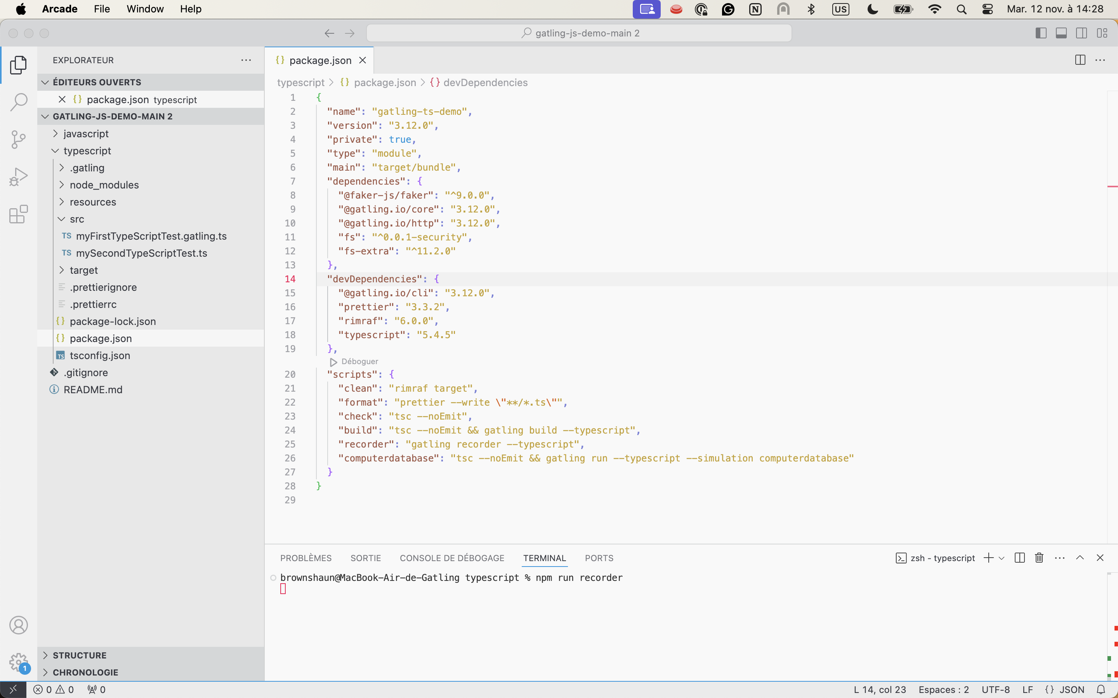The width and height of the screenshot is (1118, 698).
Task: Open mySecondTypeScriptTest.ts file
Action: click(x=151, y=253)
